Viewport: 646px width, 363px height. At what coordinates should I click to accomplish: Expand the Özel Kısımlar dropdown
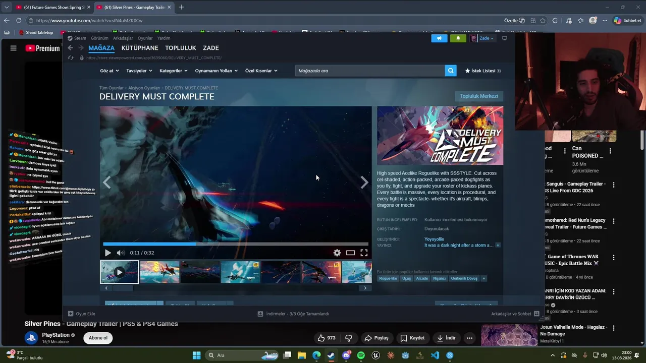tap(261, 71)
